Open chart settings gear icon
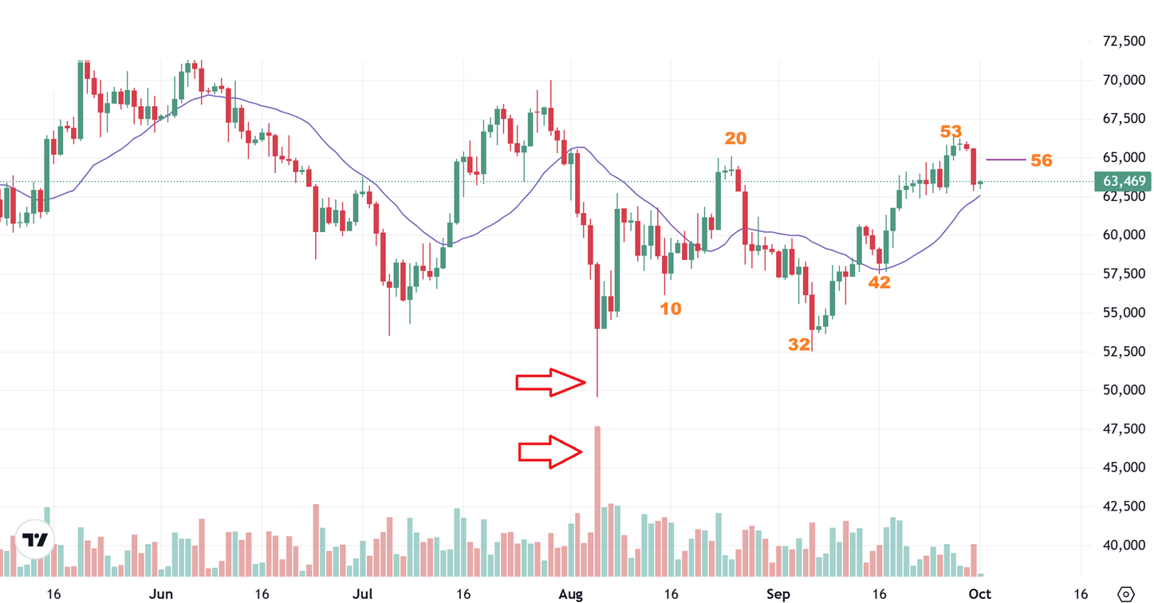 pos(1126,593)
